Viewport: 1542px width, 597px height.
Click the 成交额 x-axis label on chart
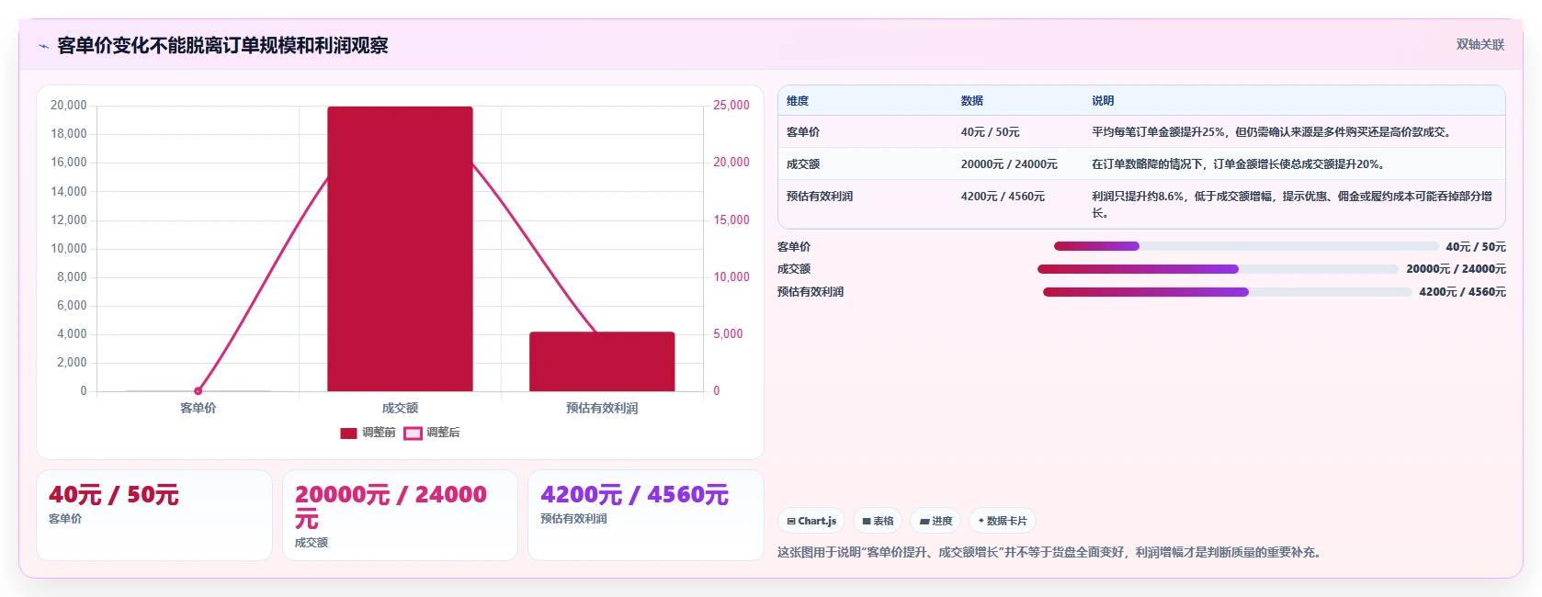[x=400, y=408]
